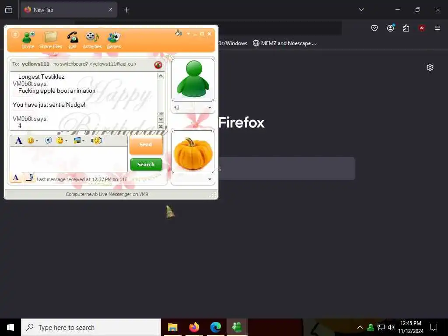Open a new Firefox tab with plus
Screen dimensions: 448x336
126,10
